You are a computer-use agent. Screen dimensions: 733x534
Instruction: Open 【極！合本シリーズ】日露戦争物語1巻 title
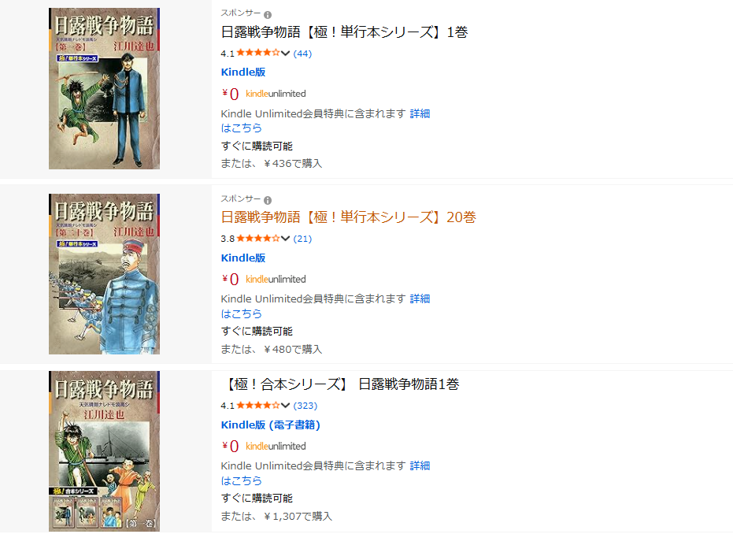tap(340, 384)
